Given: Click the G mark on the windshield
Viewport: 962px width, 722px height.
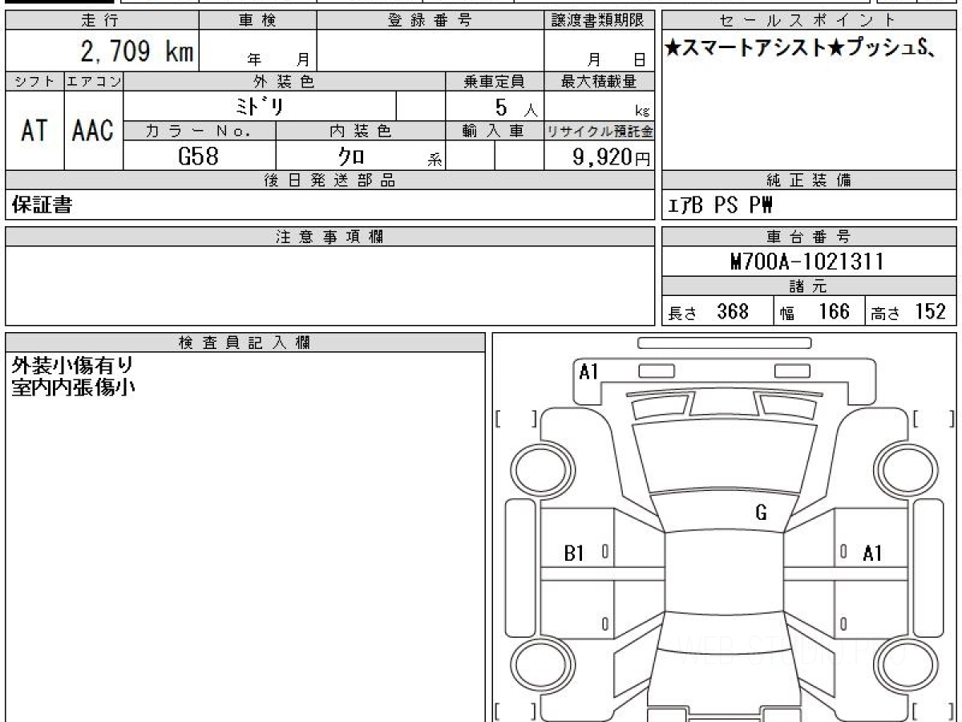Looking at the screenshot, I should tap(761, 513).
